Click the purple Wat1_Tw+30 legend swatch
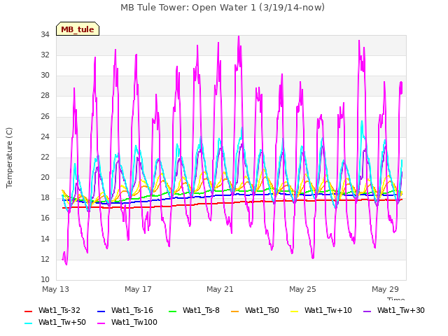This screenshot has height=336, width=448. point(367,311)
